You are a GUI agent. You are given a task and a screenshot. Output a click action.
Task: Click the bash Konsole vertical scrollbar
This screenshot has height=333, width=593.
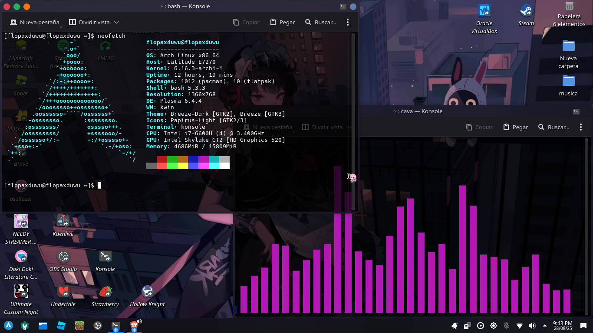(x=353, y=121)
